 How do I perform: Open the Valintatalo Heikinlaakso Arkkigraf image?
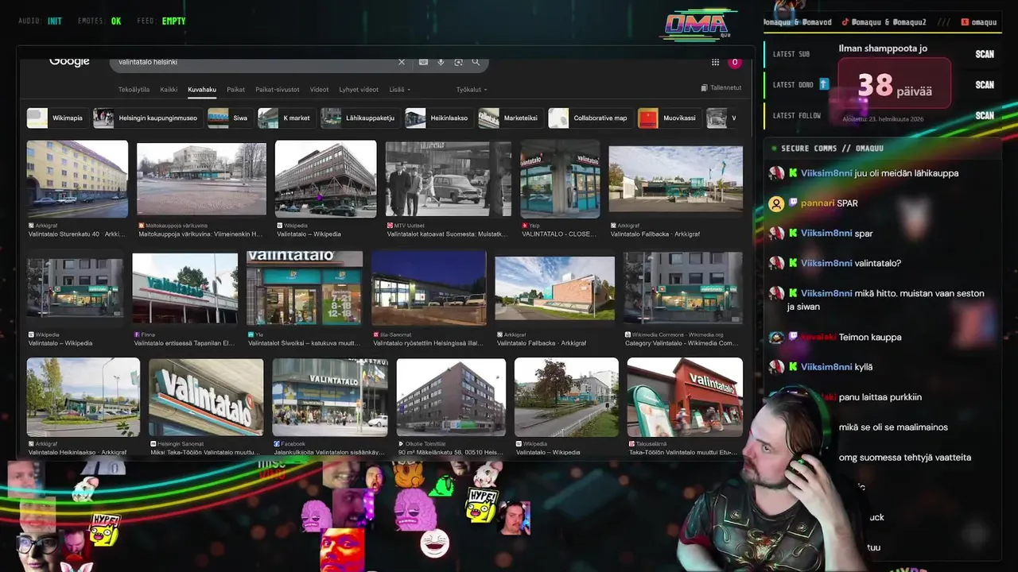[x=83, y=397]
